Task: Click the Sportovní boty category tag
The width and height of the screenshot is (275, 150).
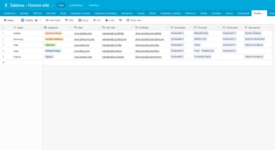Action: point(53,33)
